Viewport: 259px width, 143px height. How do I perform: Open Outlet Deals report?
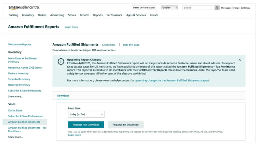pyautogui.click(x=15, y=111)
